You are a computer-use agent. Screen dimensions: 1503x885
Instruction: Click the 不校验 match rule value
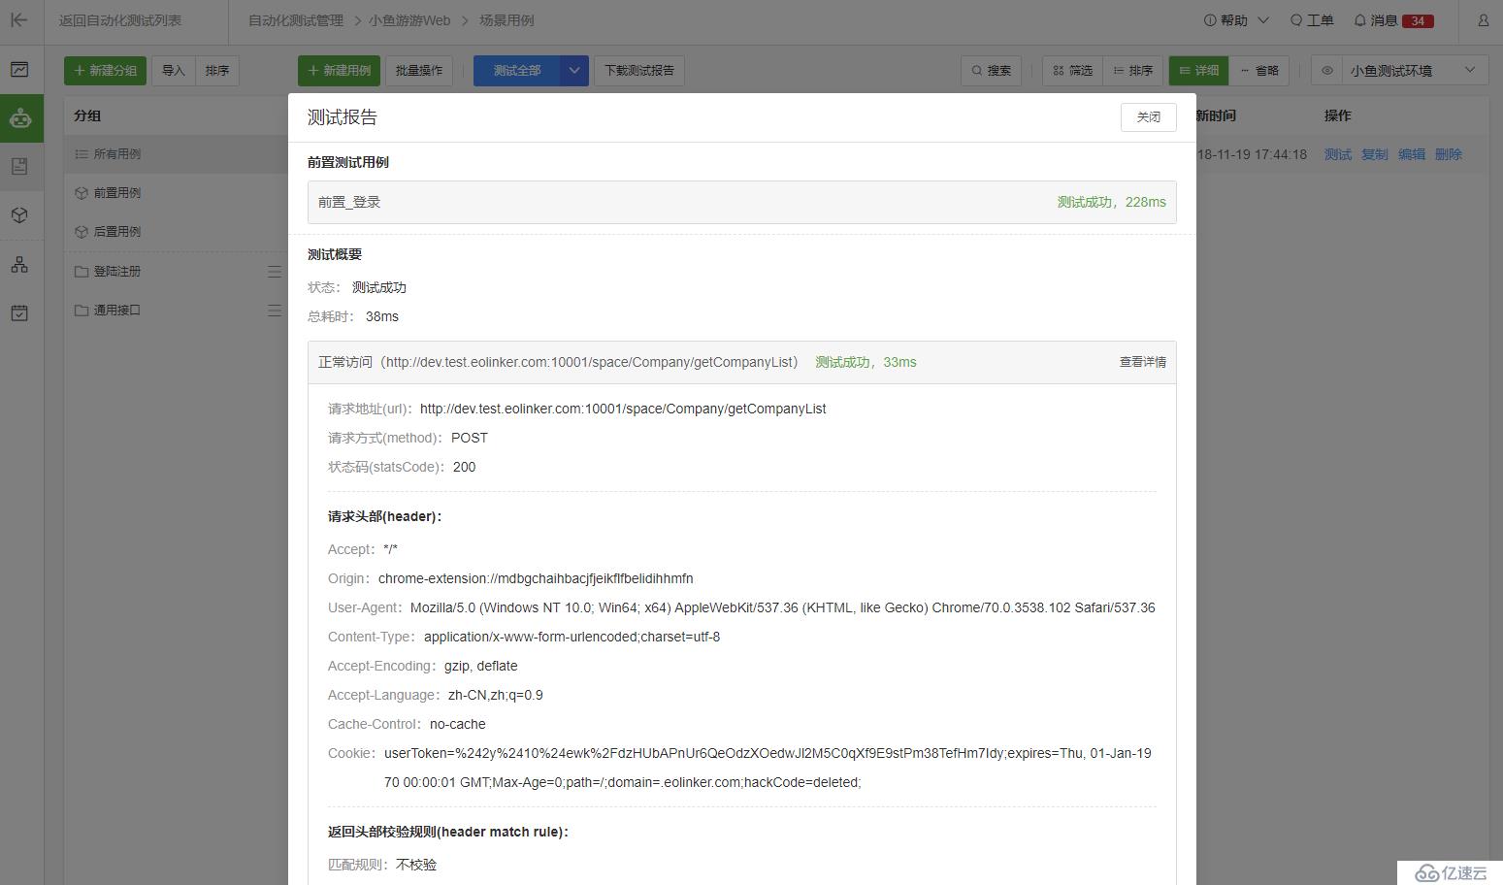[416, 865]
